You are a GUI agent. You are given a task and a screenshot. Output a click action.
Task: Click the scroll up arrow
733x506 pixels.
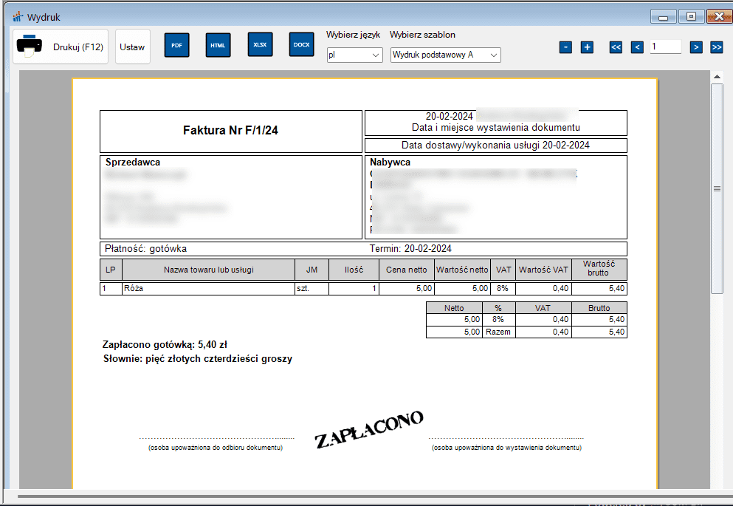click(x=716, y=76)
